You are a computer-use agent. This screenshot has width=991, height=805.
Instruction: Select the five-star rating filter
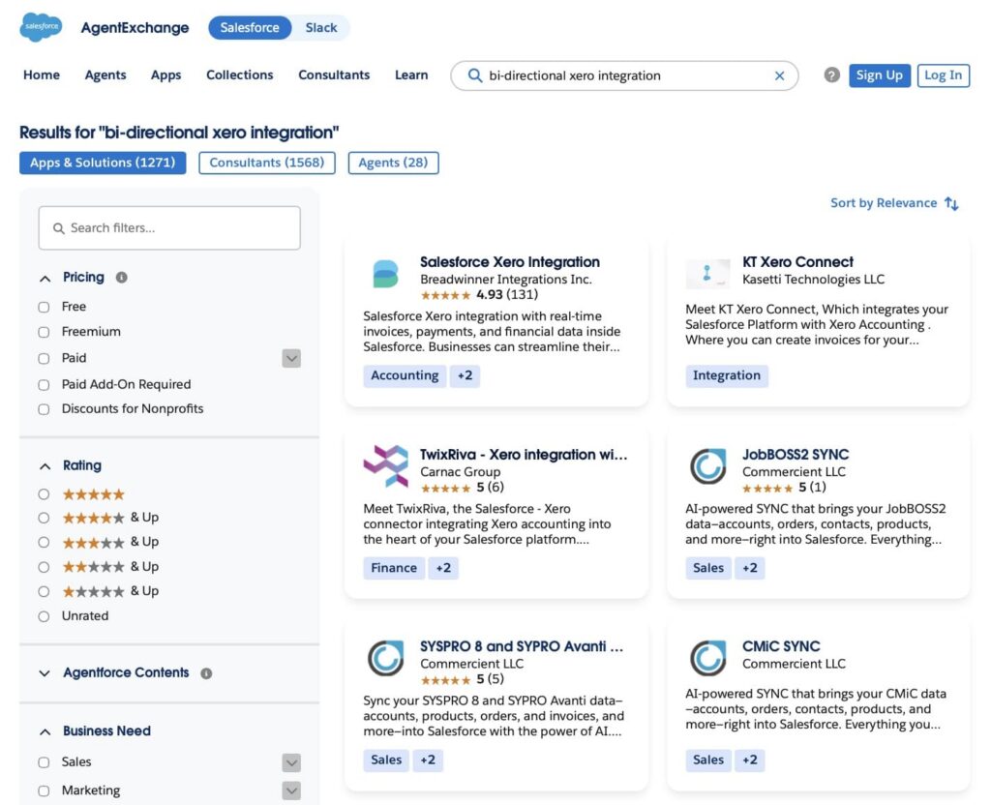pyautogui.click(x=44, y=494)
